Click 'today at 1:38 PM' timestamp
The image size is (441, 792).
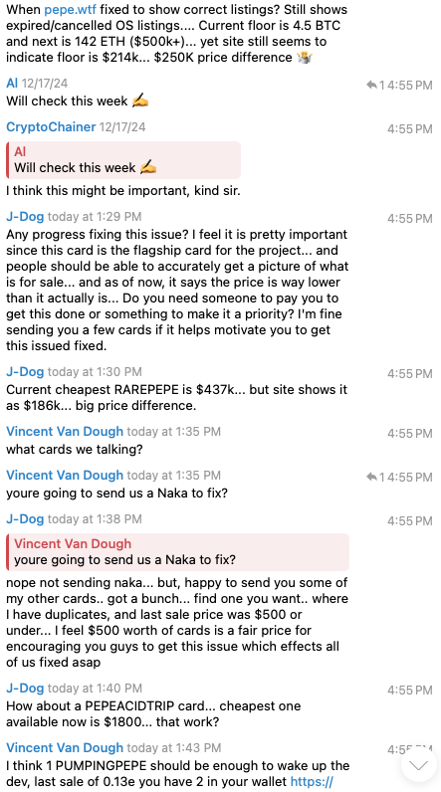click(95, 518)
